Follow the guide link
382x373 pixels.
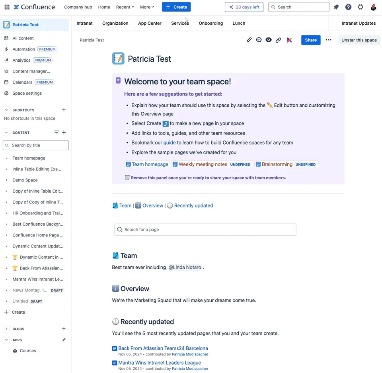(x=170, y=143)
